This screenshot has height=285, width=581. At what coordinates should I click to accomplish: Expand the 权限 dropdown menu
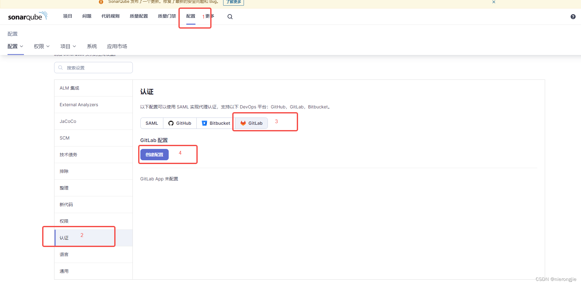pyautogui.click(x=41, y=46)
